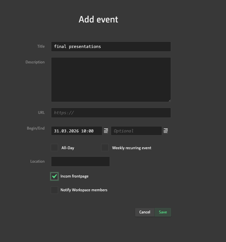Viewport: 226px width, 242px height.
Task: Click the Incom frontpage label
Action: (x=74, y=176)
